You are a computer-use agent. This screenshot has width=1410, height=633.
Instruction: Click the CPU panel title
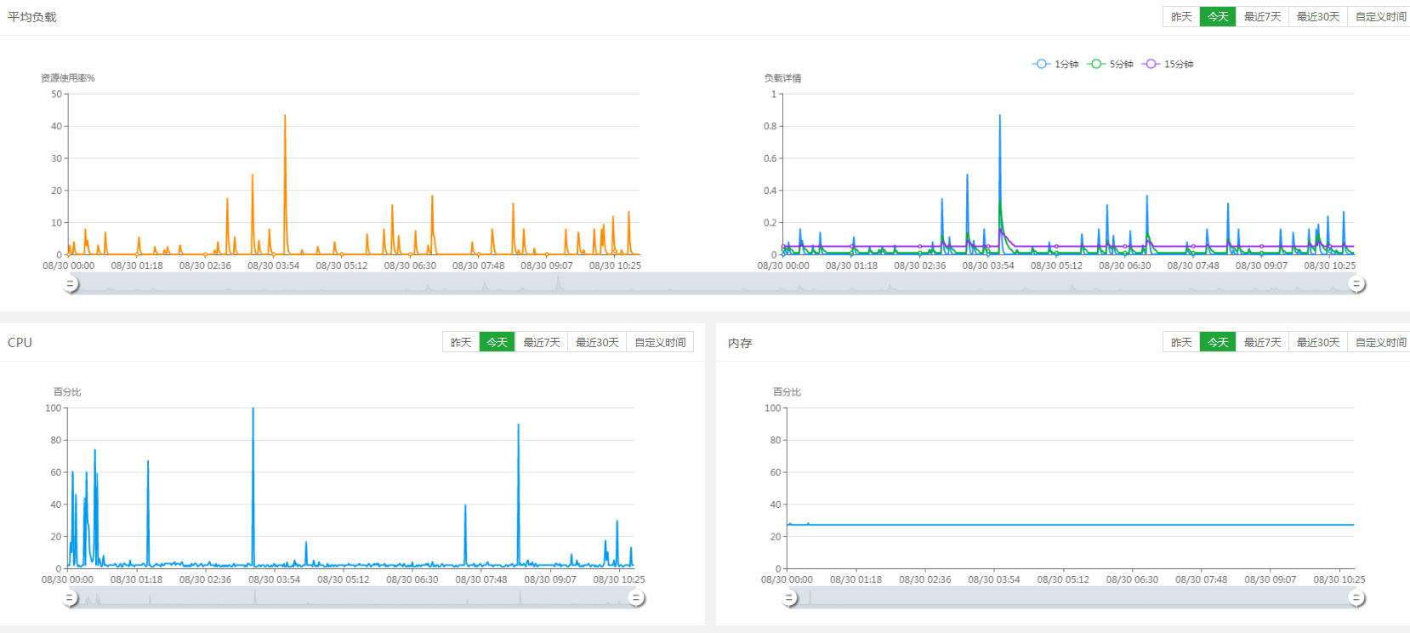[20, 342]
